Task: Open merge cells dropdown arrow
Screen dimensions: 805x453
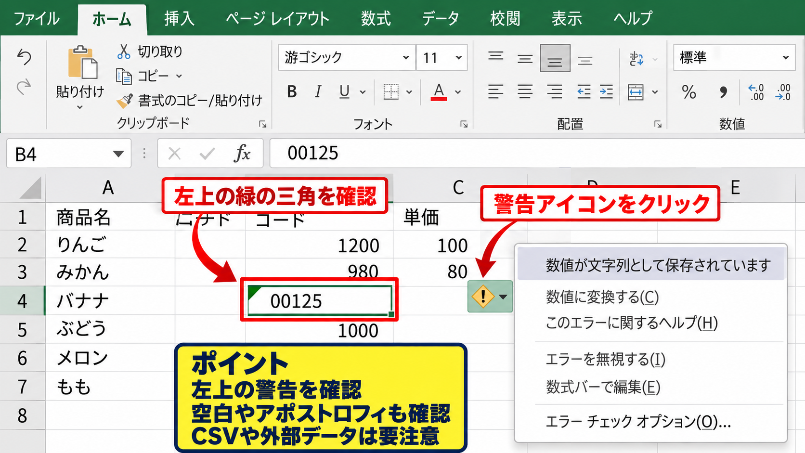Action: point(655,92)
